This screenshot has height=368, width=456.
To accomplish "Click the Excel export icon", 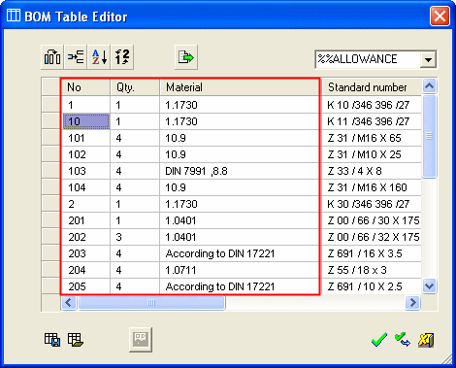I will click(426, 340).
